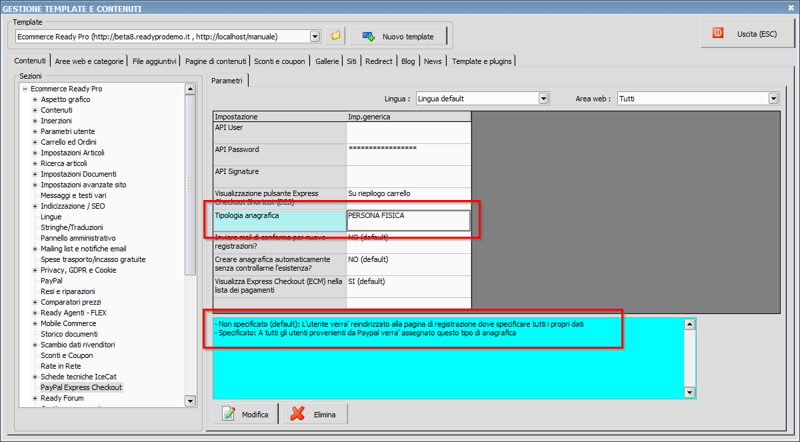Click the SI (default) value cell
The height and width of the screenshot is (442, 800).
409,287
